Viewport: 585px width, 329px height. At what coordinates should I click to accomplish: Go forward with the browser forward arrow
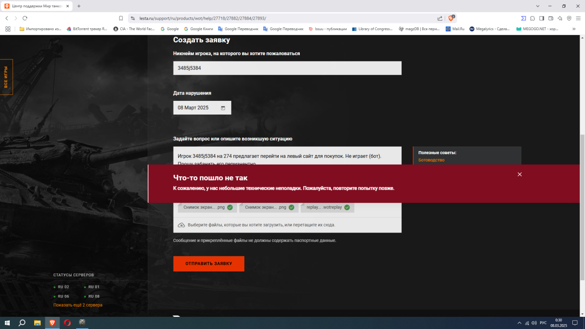point(16,18)
